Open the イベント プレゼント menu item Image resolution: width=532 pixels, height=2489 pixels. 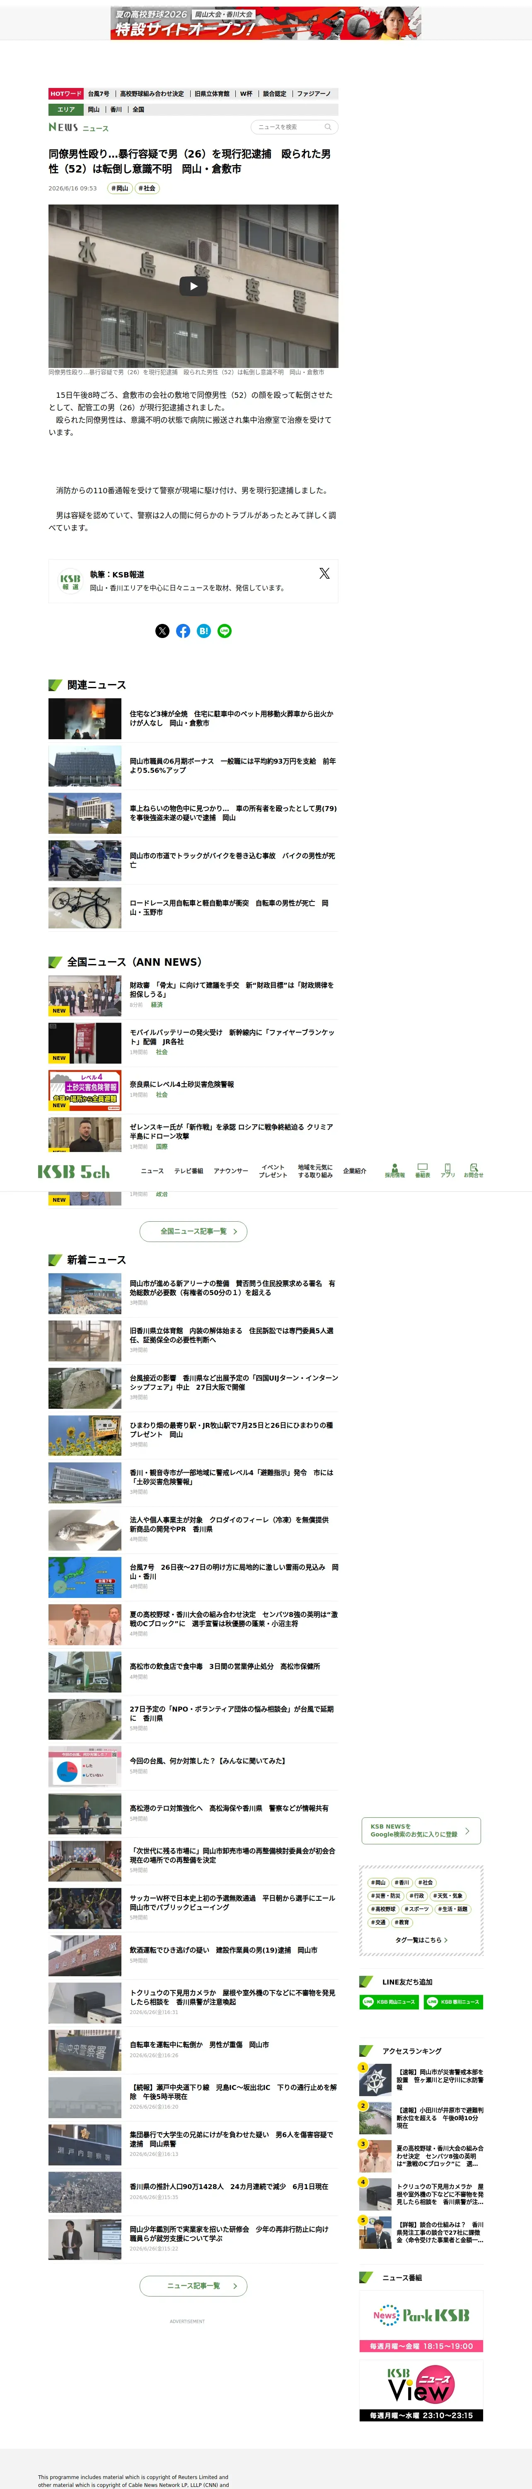[x=273, y=1171]
